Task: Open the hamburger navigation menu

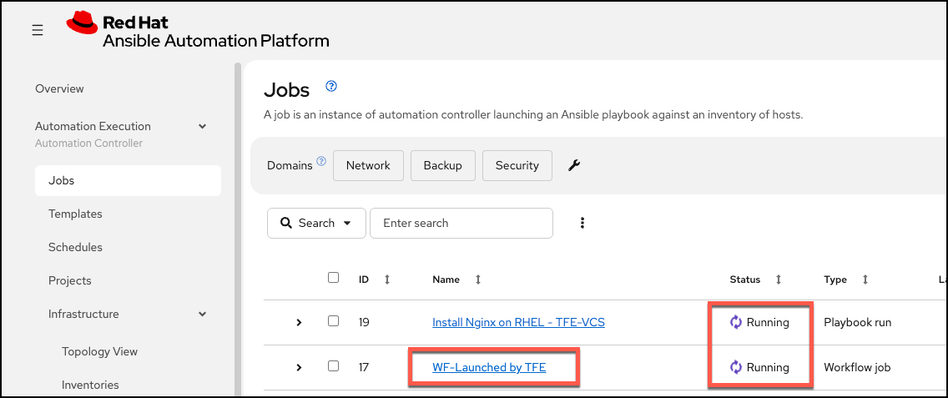Action: (38, 30)
